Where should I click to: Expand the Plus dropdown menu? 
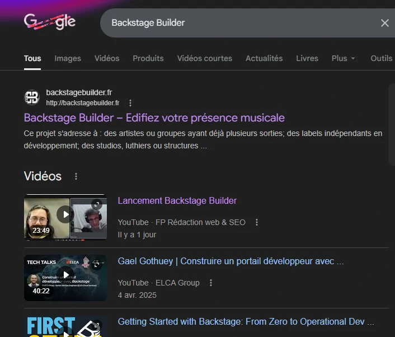343,58
